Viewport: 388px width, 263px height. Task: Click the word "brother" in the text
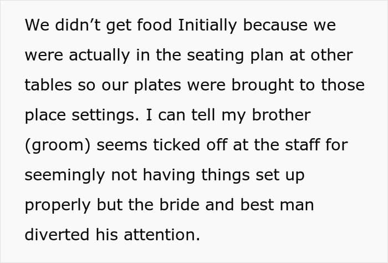tap(281, 115)
